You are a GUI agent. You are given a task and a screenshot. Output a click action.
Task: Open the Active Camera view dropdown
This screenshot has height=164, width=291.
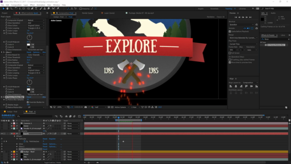pyautogui.click(x=122, y=107)
